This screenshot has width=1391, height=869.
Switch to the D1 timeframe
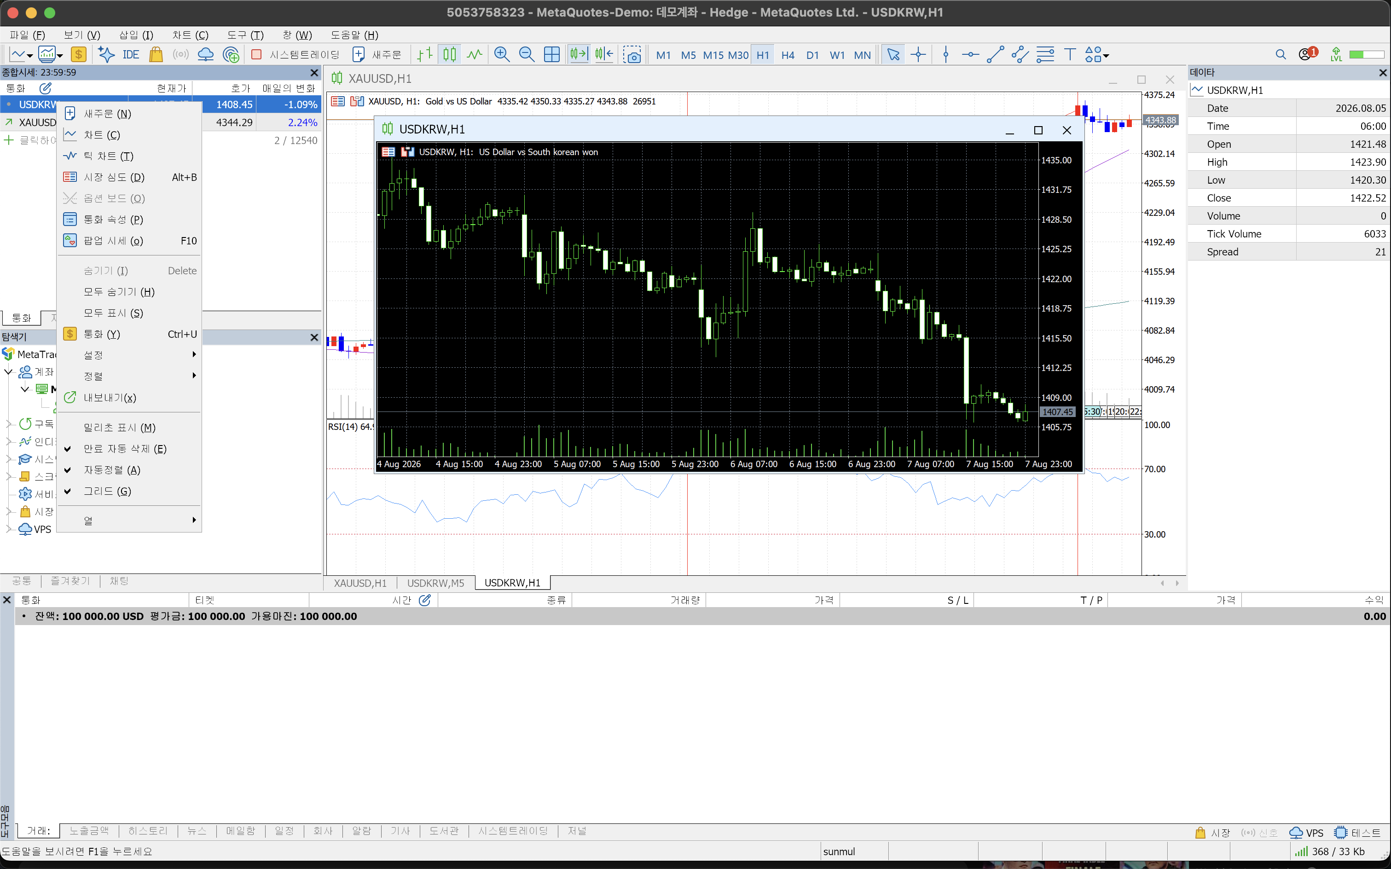(x=812, y=55)
